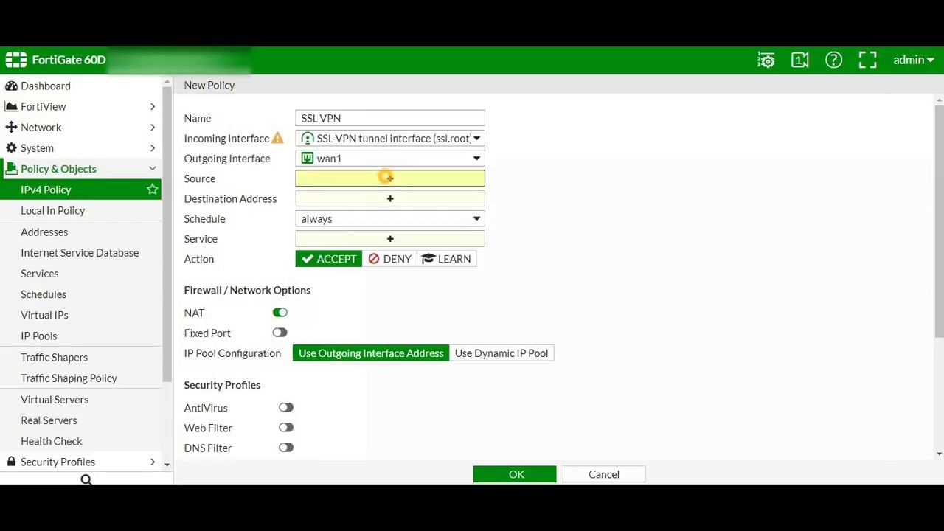This screenshot has height=531, width=944.
Task: Enable the Fixed Port switch
Action: point(280,333)
